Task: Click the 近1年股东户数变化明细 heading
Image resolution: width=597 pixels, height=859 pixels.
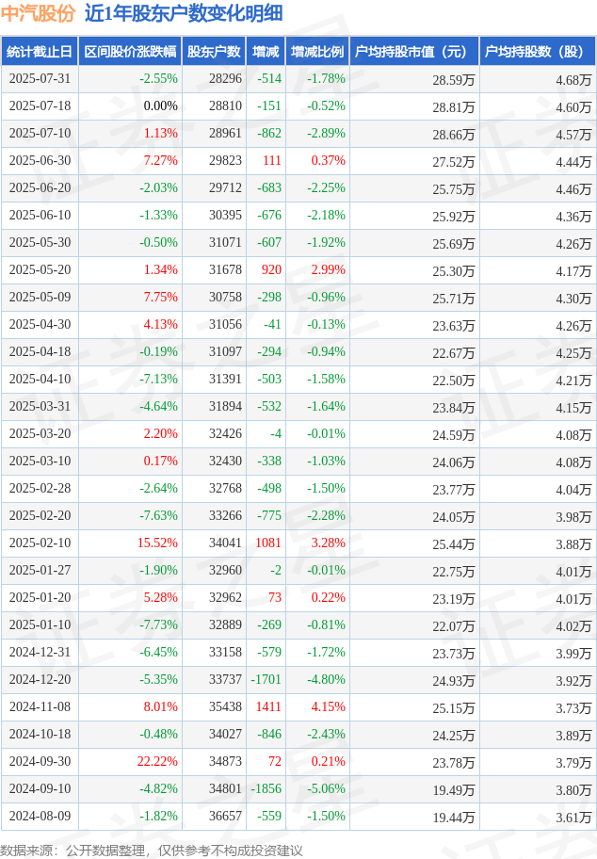Action: tap(184, 13)
